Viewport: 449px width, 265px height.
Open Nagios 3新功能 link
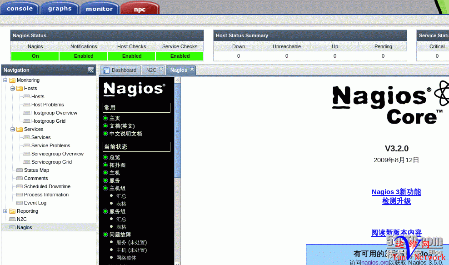[x=396, y=192]
